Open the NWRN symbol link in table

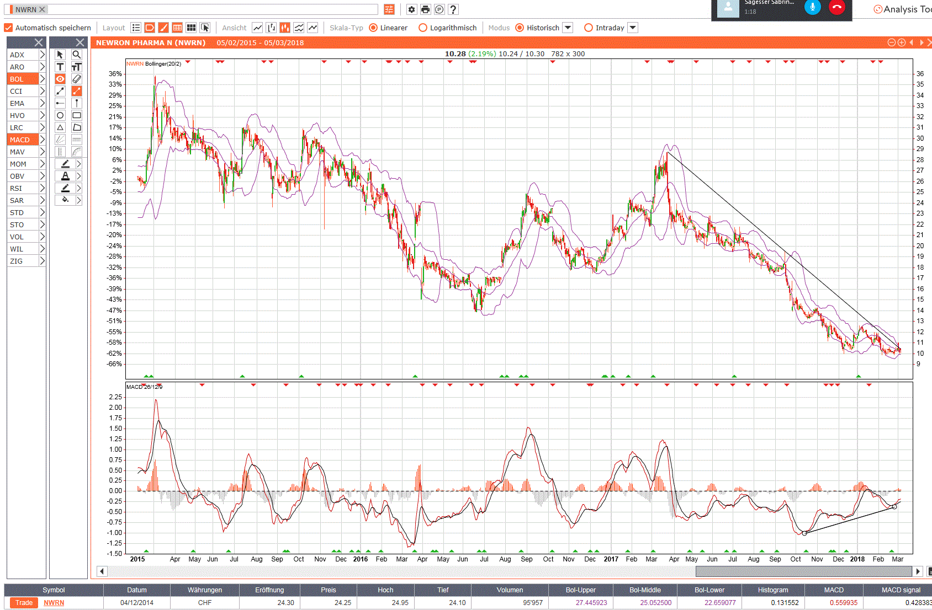tap(54, 603)
